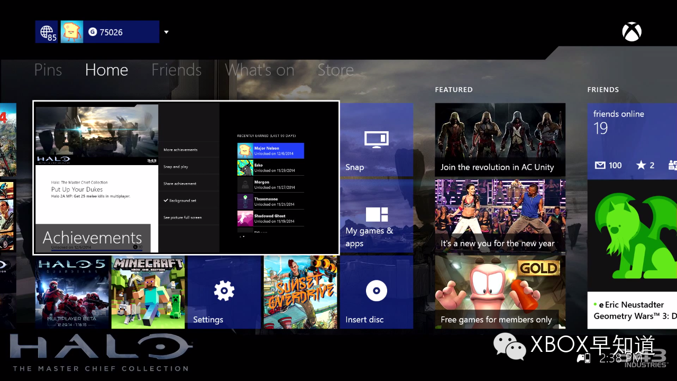Click the Gamerscore G icon
The width and height of the screenshot is (677, 381).
click(x=93, y=32)
